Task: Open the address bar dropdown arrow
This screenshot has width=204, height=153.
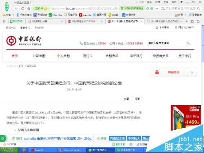Action: coord(157,9)
